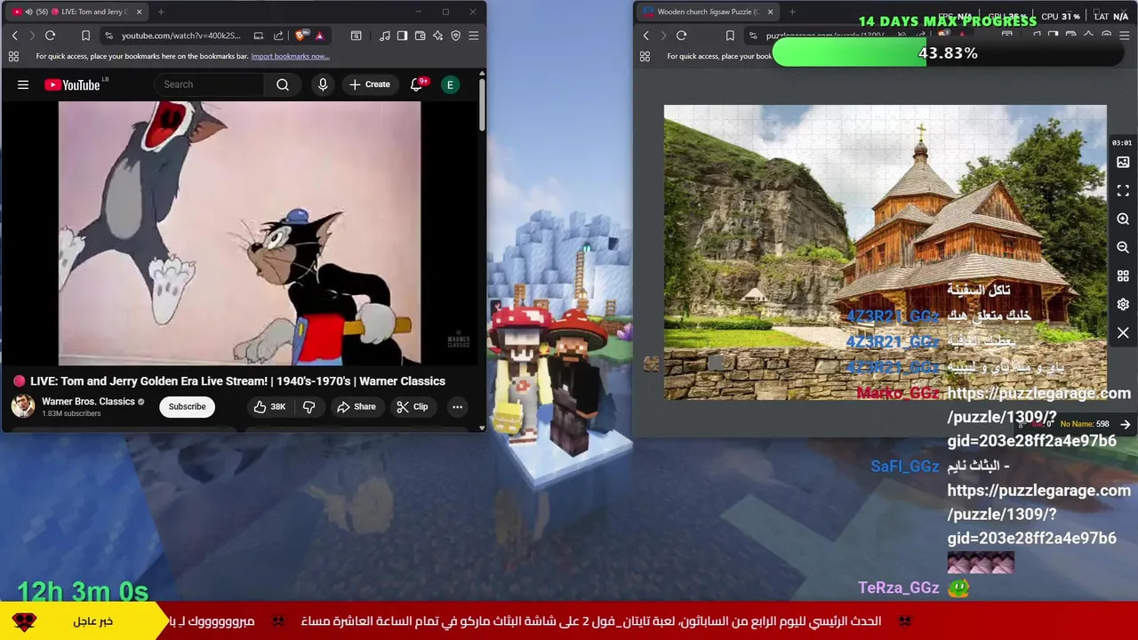The height and width of the screenshot is (640, 1138).
Task: Toggle the sidebar panel in YouTube browser window
Action: pos(402,36)
